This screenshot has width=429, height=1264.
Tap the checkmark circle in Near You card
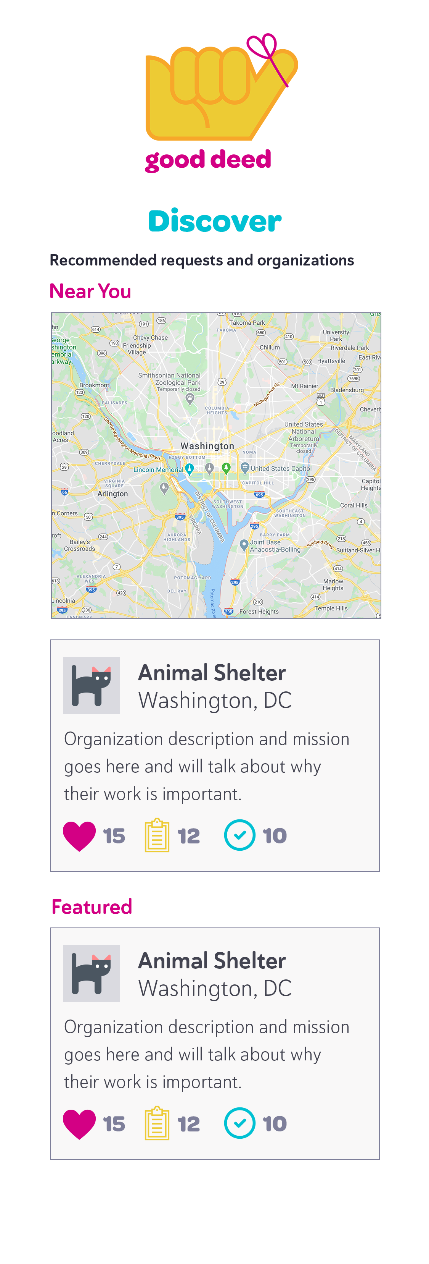click(239, 835)
